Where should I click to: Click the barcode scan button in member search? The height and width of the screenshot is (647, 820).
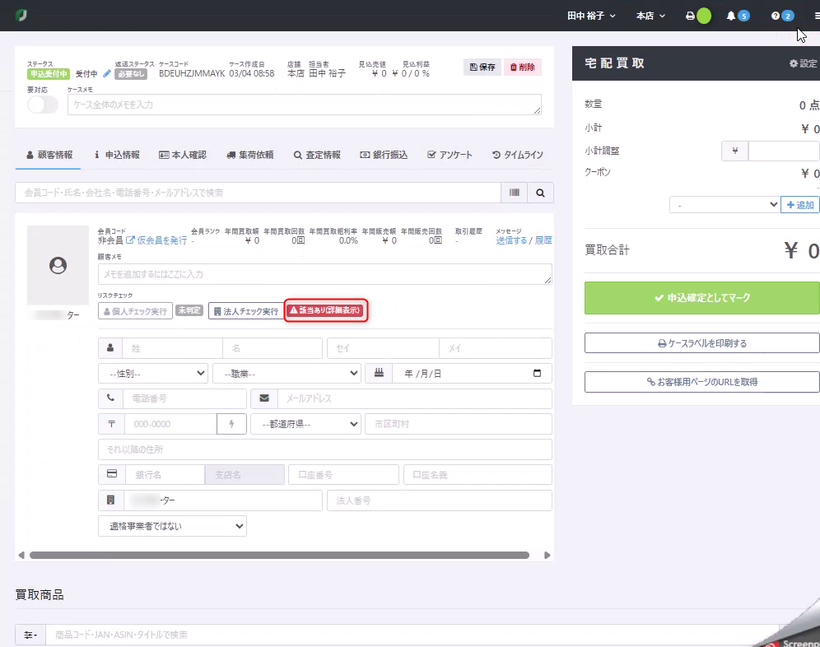(514, 193)
